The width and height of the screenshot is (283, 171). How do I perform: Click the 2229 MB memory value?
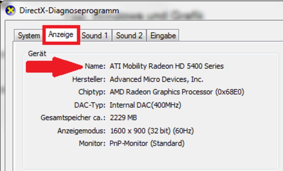click(x=123, y=118)
